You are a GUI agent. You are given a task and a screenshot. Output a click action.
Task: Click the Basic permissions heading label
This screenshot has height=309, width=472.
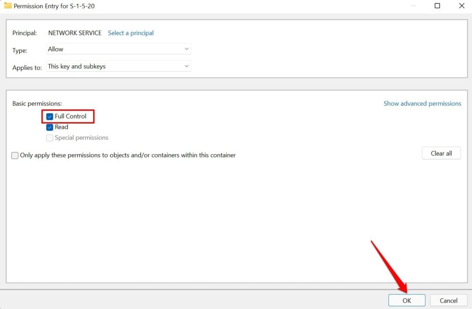pos(37,103)
